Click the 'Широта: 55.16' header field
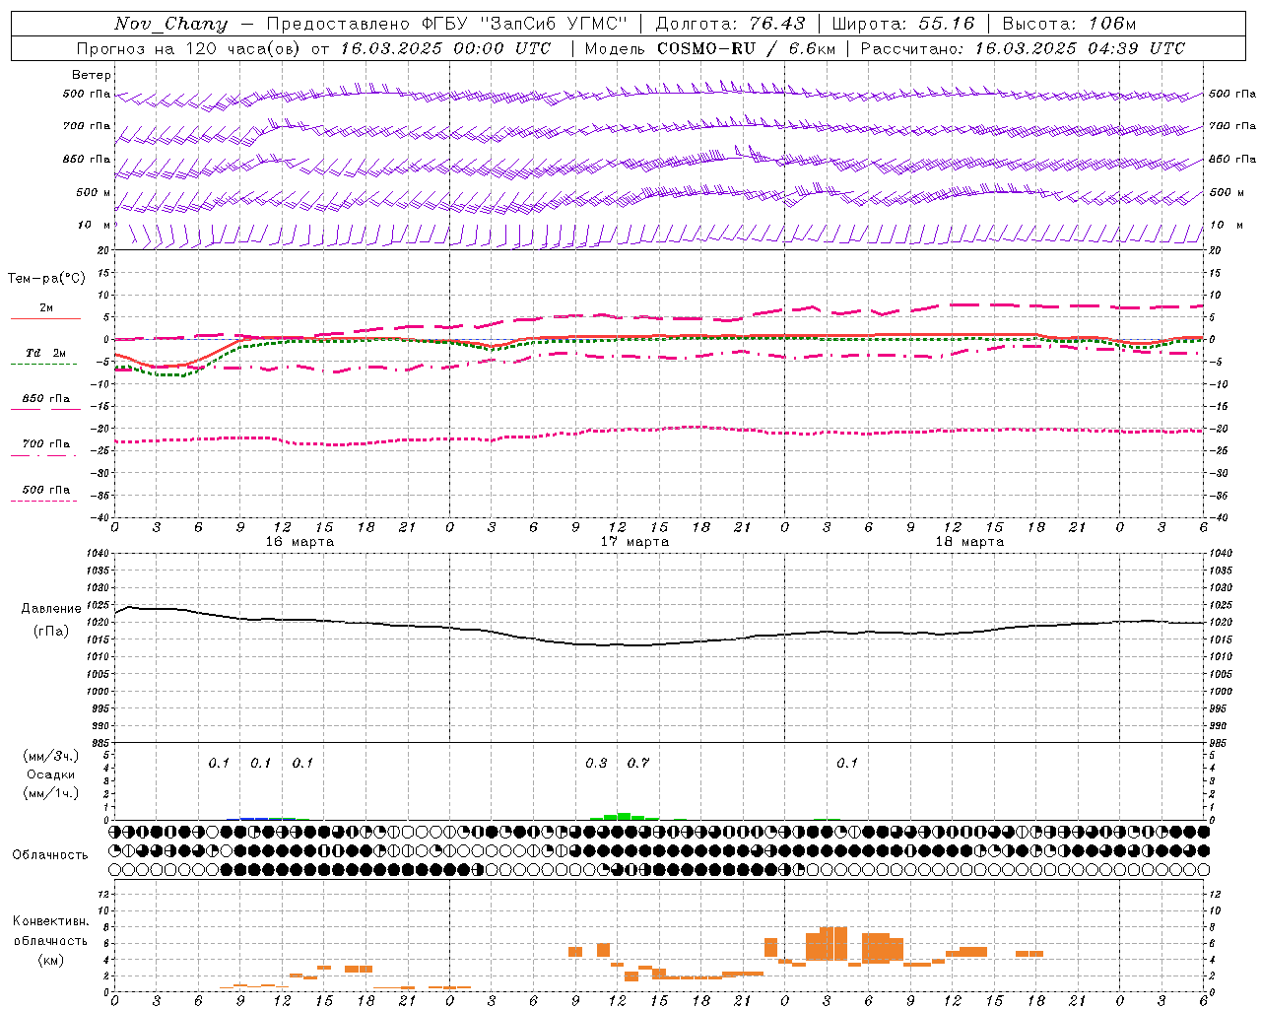The width and height of the screenshot is (1261, 1009). coord(903,24)
